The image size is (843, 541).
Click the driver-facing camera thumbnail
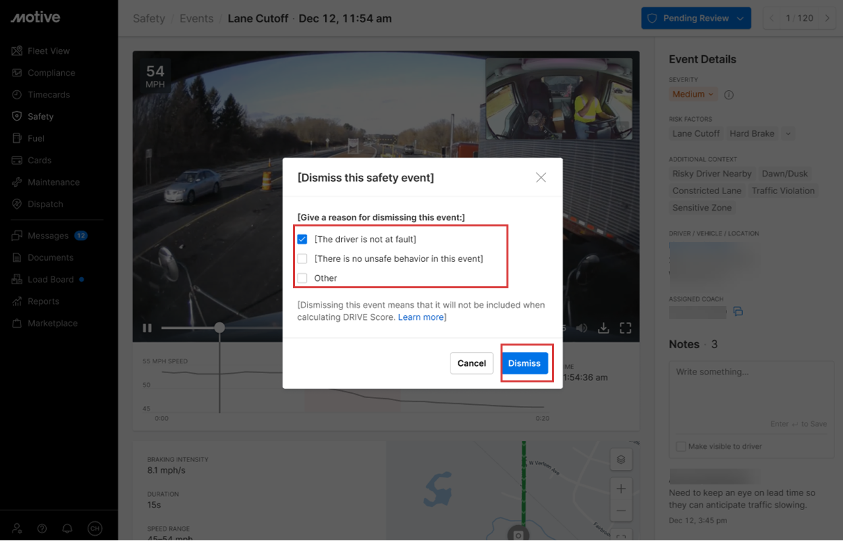558,98
